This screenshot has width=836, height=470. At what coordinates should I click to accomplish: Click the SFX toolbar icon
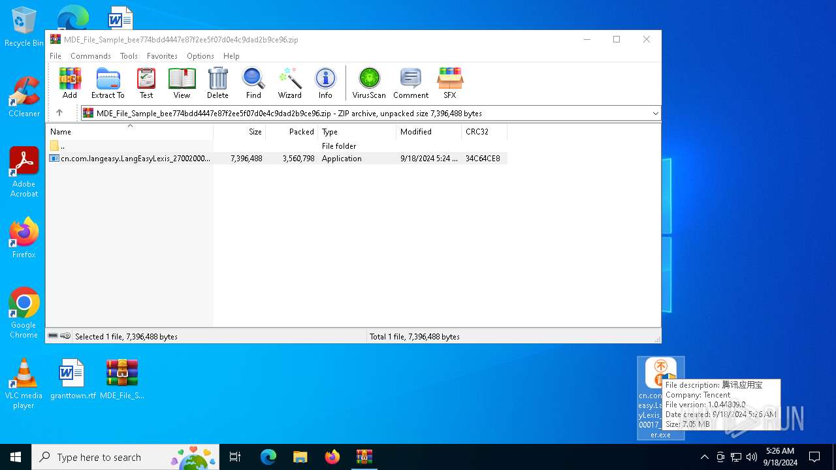(450, 83)
